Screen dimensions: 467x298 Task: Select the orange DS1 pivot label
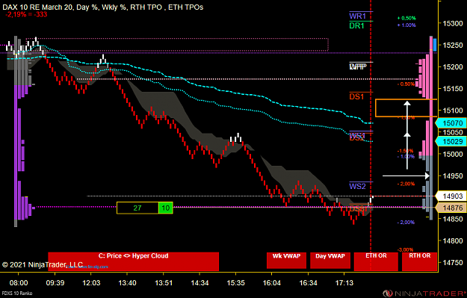point(356,96)
